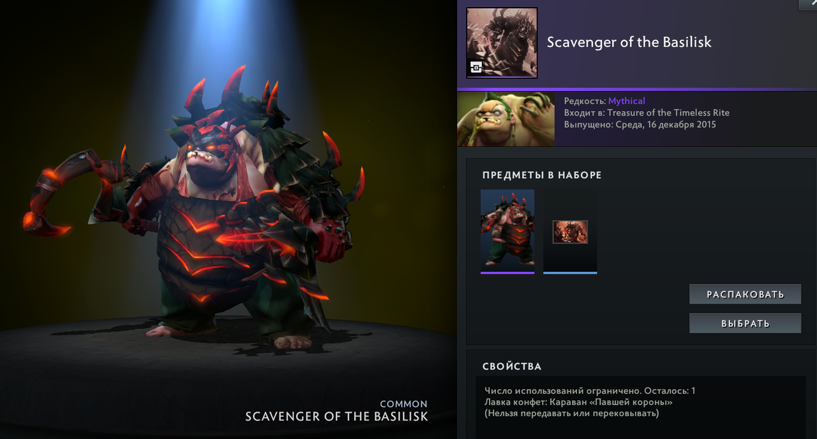Image resolution: width=817 pixels, height=439 pixels.
Task: Click the ПРЕДМЕТЫ В НАБОРЕ section header
Action: (x=542, y=175)
